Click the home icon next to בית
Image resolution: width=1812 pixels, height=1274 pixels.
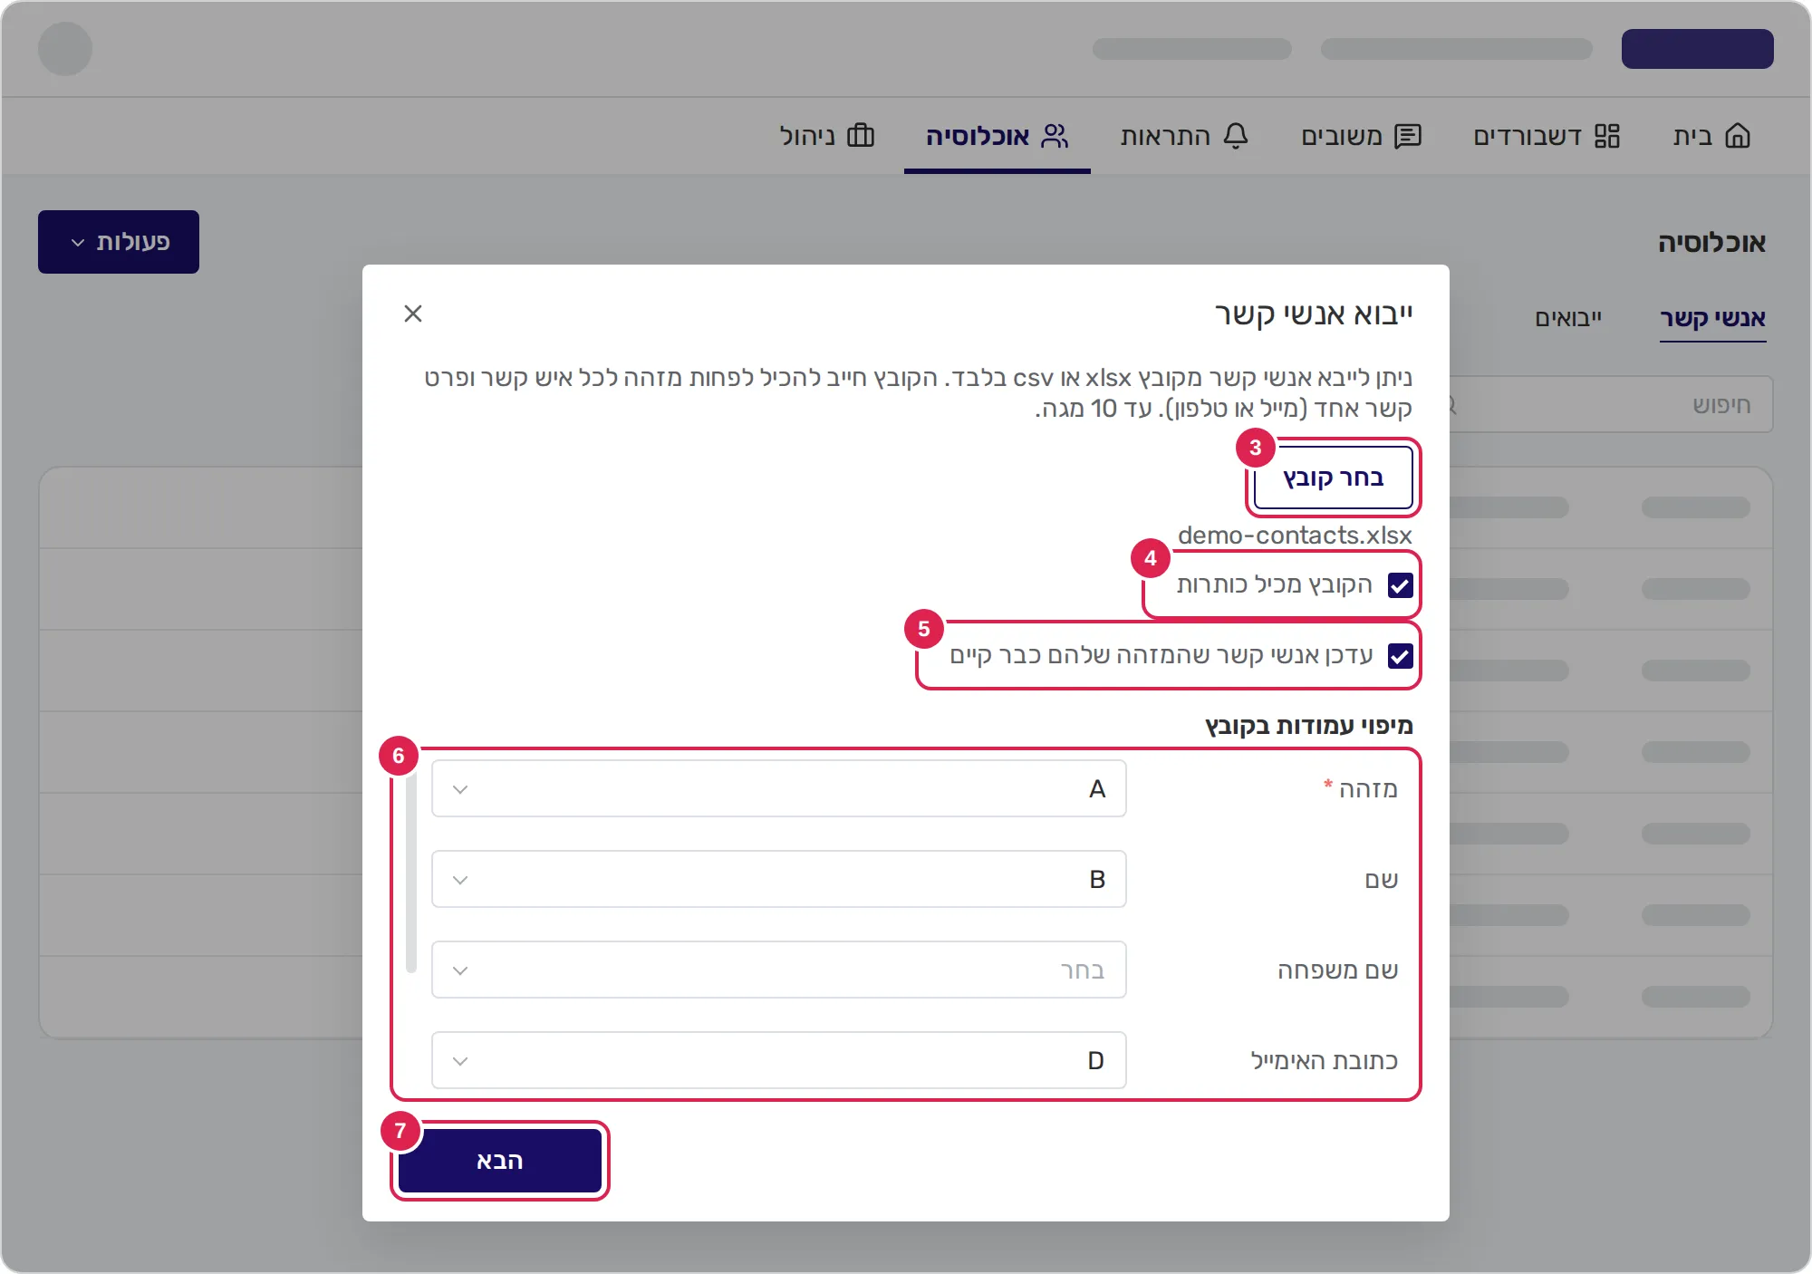click(x=1738, y=136)
